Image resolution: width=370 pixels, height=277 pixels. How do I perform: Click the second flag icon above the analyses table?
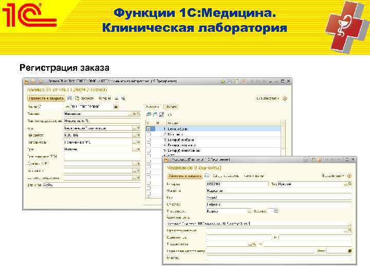pyautogui.click(x=155, y=115)
